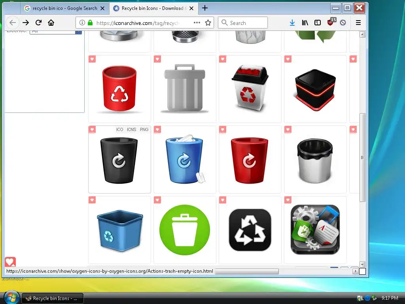Open white swing-lid bin with red recycle symbol
405x304 pixels.
click(x=250, y=88)
